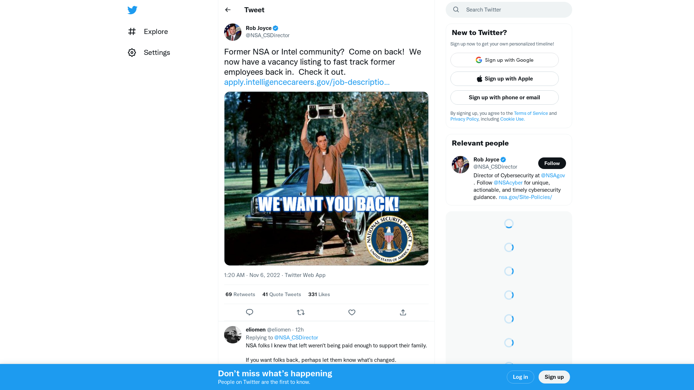Click the search magnifier icon
The image size is (694, 390).
tap(456, 9)
